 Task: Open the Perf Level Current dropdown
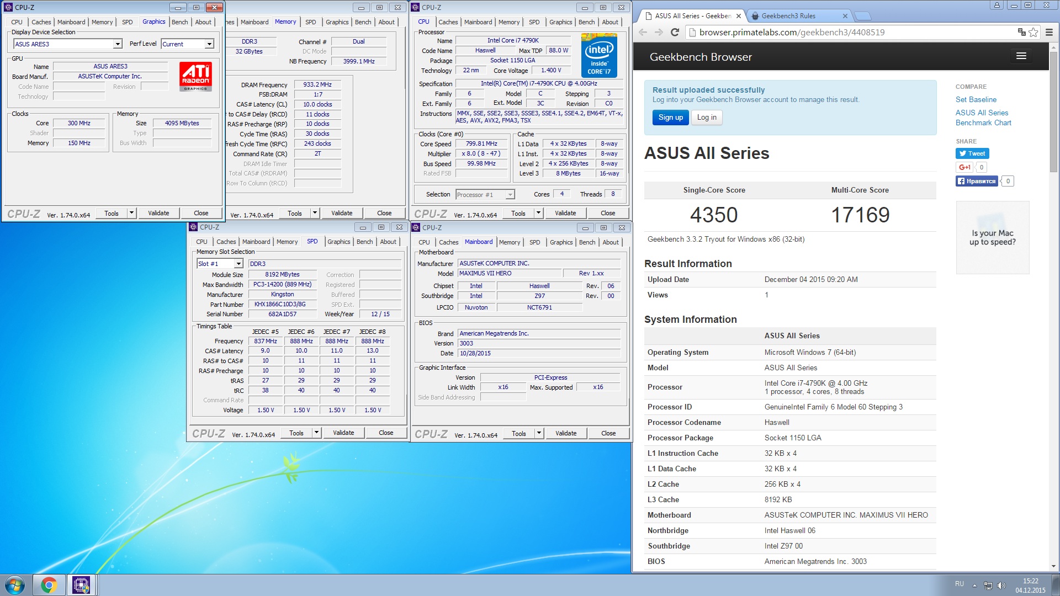209,44
